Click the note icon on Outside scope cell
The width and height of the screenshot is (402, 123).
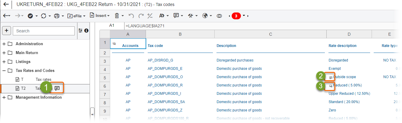click(331, 77)
